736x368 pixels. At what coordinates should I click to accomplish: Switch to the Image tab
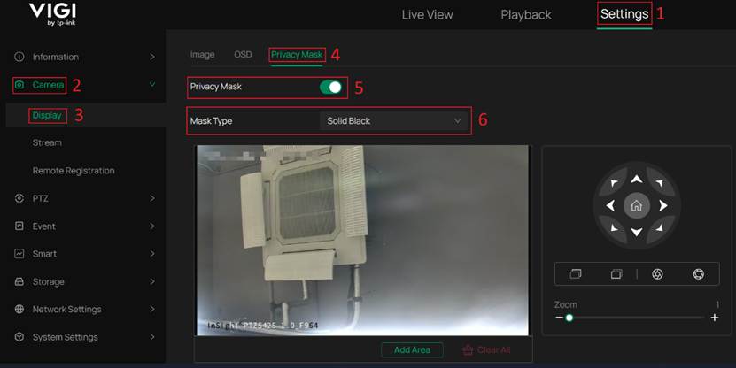click(202, 54)
